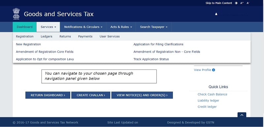Image resolution: width=264 pixels, height=127 pixels.
Task: Select the Ledgers submenu
Action: tap(47, 36)
